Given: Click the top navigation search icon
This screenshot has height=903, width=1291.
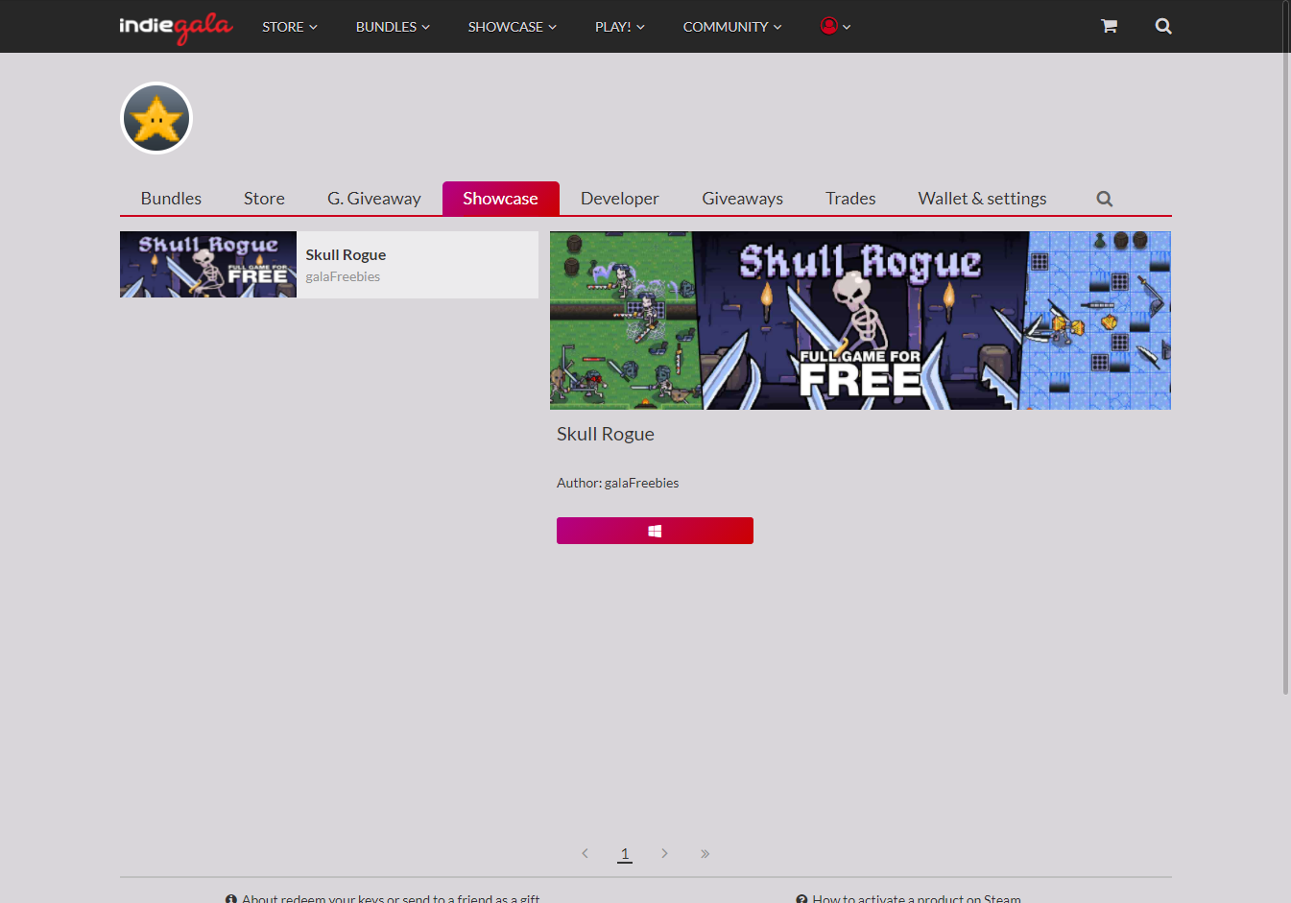Looking at the screenshot, I should click(x=1163, y=26).
